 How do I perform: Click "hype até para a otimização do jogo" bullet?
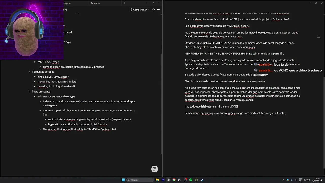coord(78,124)
